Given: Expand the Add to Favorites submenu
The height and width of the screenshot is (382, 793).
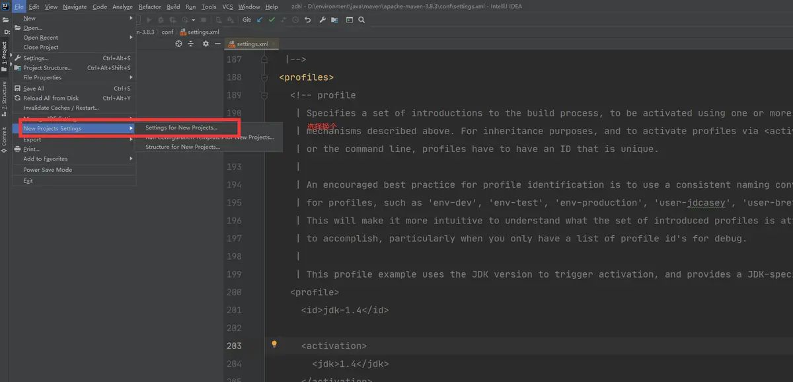Looking at the screenshot, I should (45, 159).
